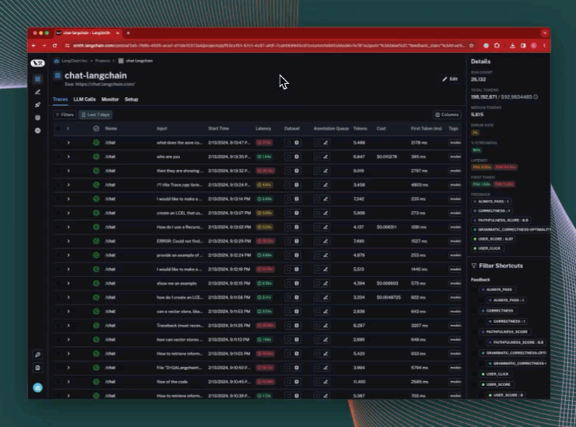
Task: Expand the 'who are you' trace row
Action: (68, 157)
